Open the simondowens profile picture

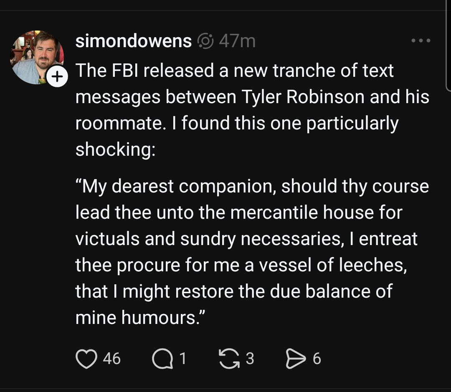36,57
